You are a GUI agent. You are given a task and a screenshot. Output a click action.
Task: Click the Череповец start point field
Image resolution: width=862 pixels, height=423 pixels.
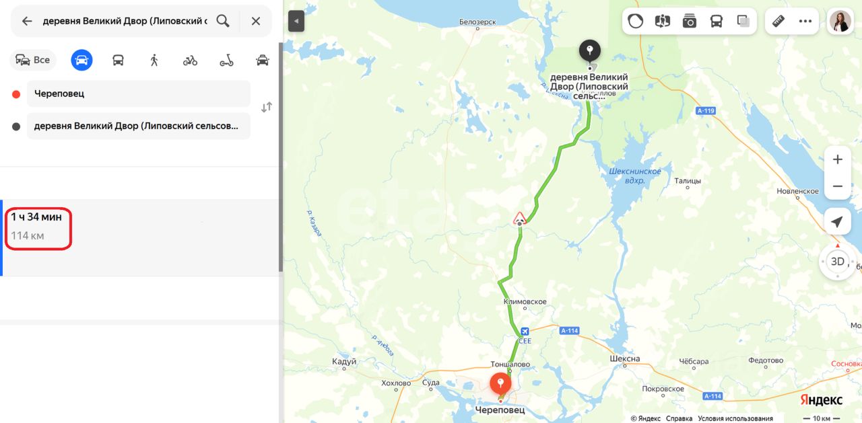pos(139,93)
